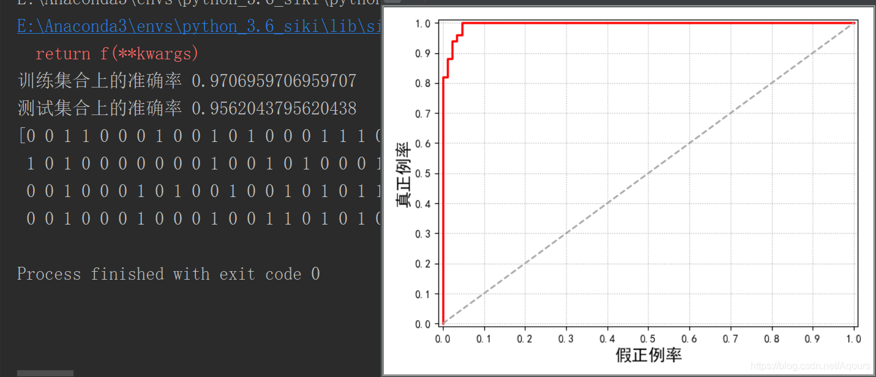Click the y-axis label 真正例率
Viewport: 876px width, 377px height.
[403, 175]
